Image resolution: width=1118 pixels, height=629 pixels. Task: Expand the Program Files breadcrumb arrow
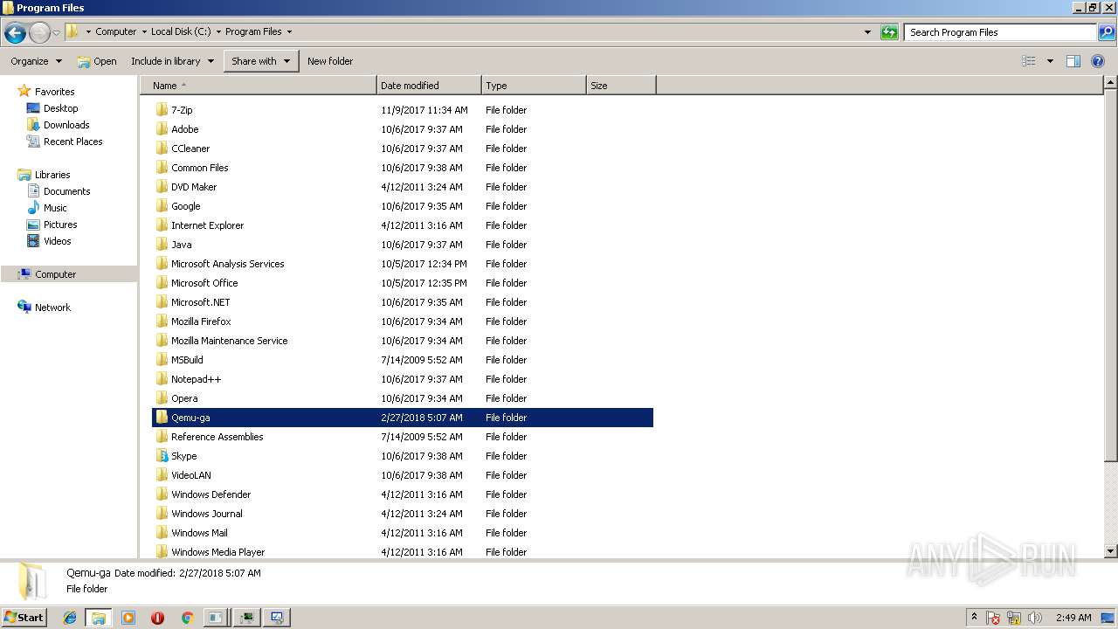[x=289, y=32]
